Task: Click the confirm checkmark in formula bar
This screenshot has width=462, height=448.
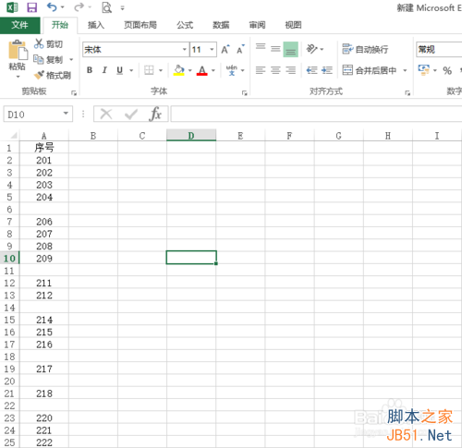Action: point(131,115)
